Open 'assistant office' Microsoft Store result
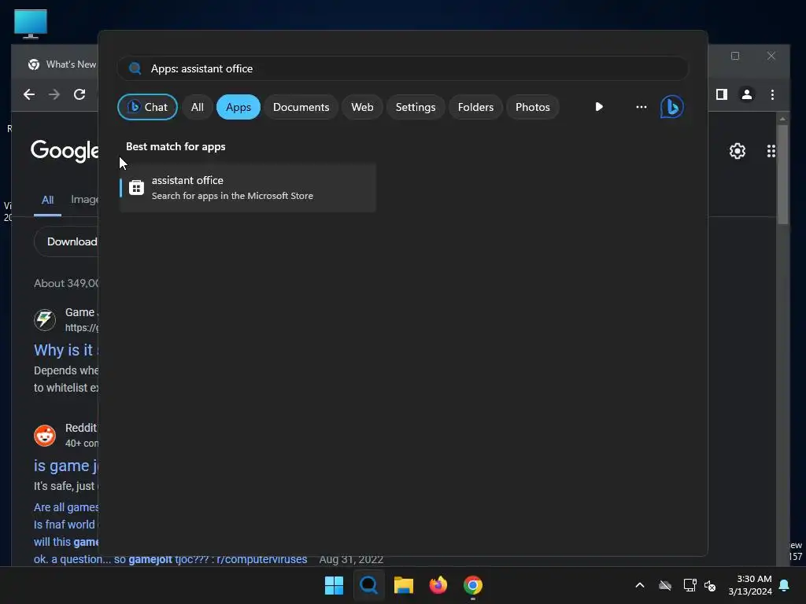806x604 pixels. [248, 187]
